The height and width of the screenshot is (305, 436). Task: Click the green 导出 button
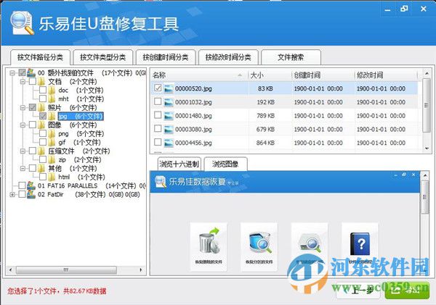pyautogui.click(x=407, y=291)
